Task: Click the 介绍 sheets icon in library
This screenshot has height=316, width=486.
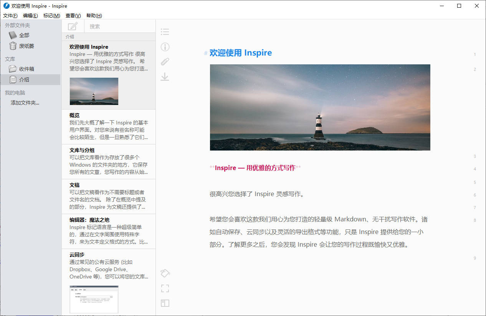Action: 13,80
